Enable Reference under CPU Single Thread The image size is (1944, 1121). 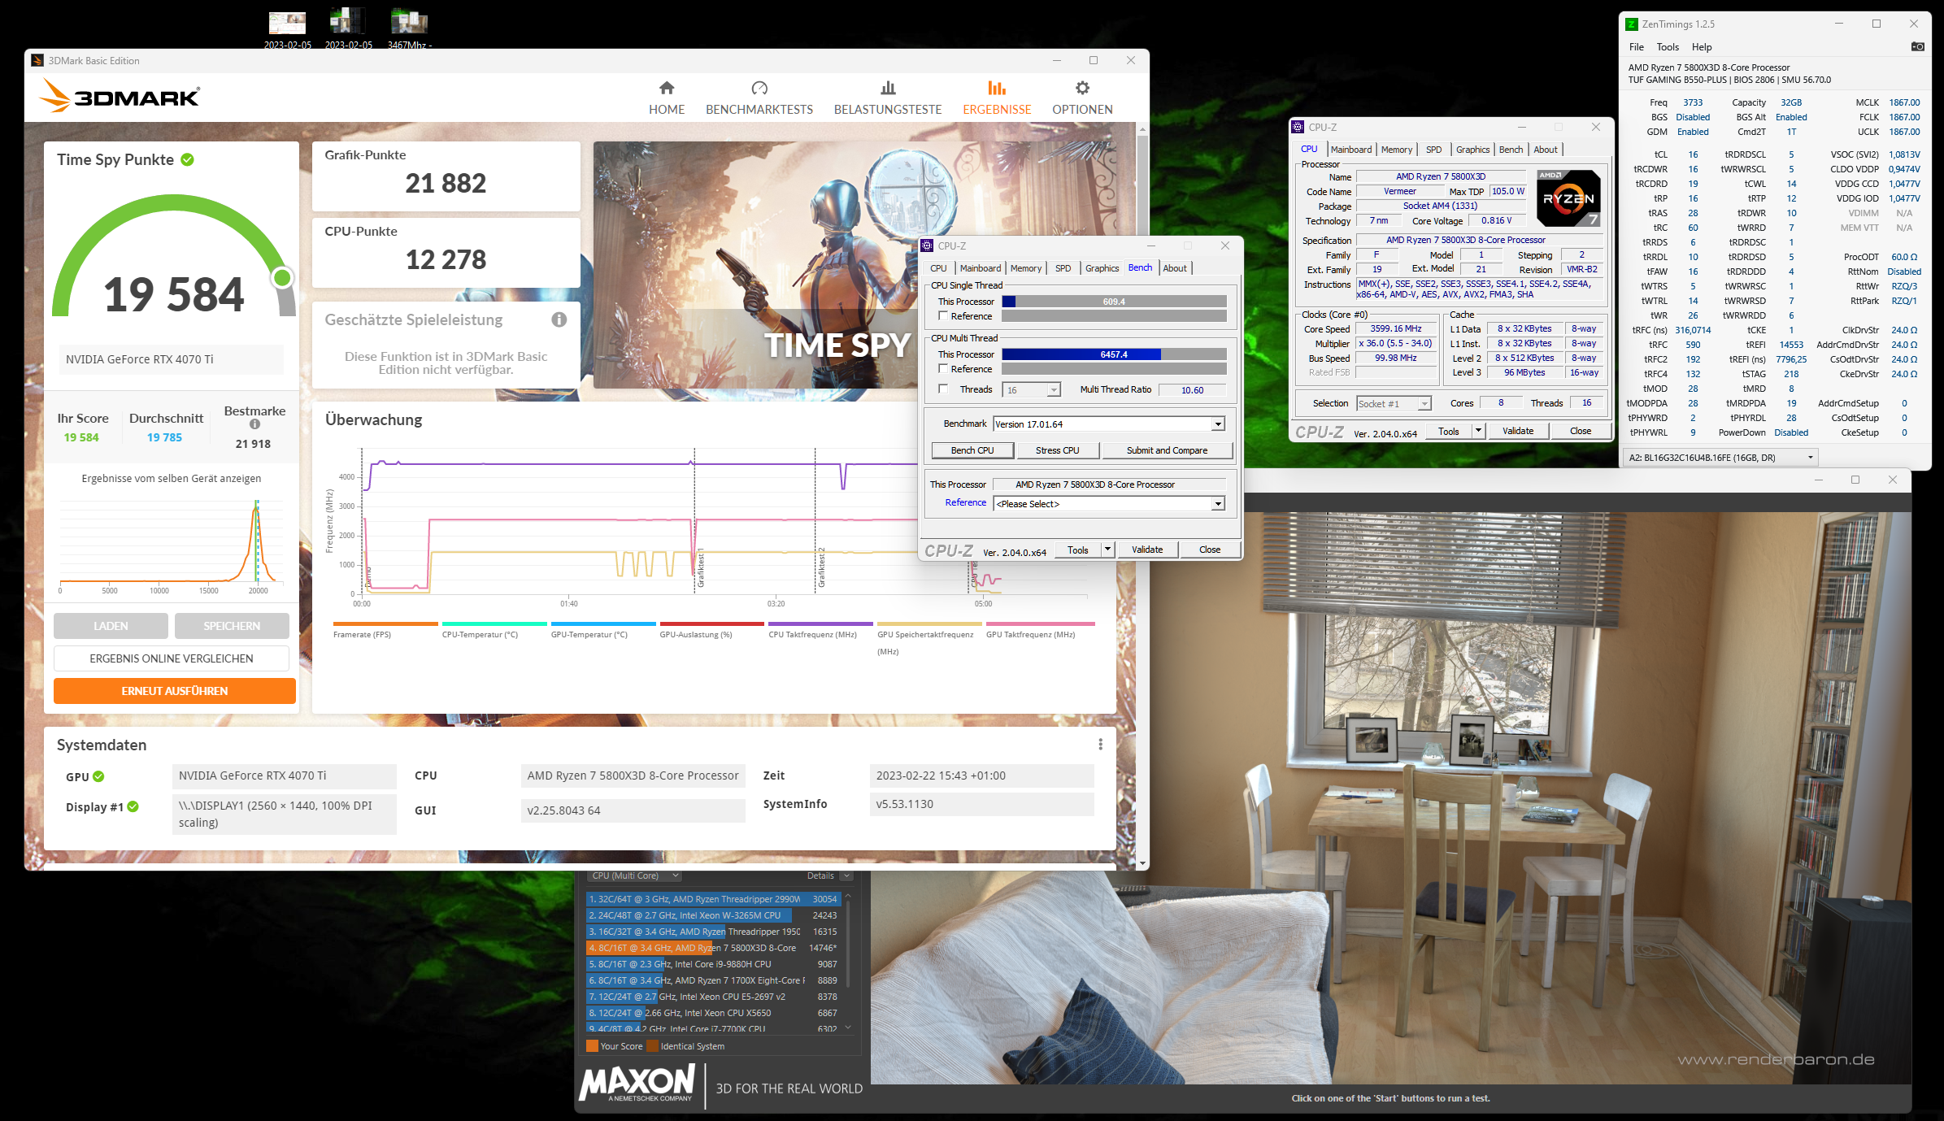pos(944,316)
